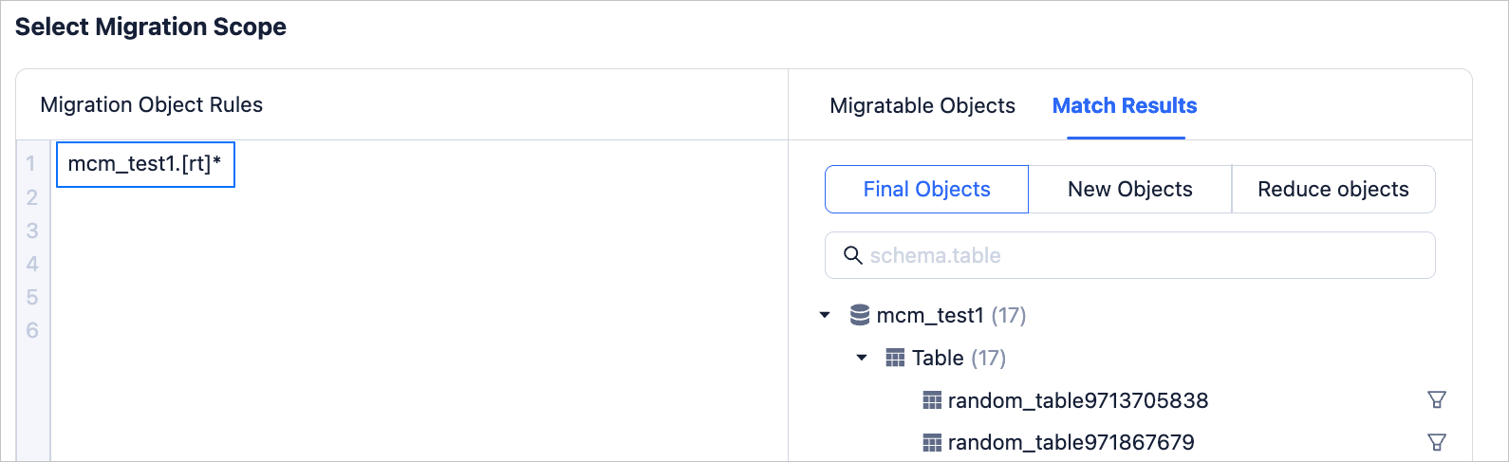Click table icon beside random_table9713705838
Viewport: 1509px width, 462px height.
click(932, 400)
